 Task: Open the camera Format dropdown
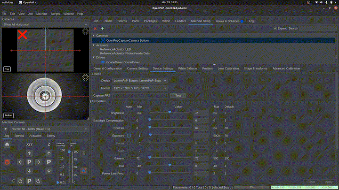(x=140, y=88)
